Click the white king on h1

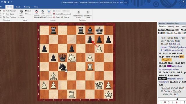coord(108,94)
